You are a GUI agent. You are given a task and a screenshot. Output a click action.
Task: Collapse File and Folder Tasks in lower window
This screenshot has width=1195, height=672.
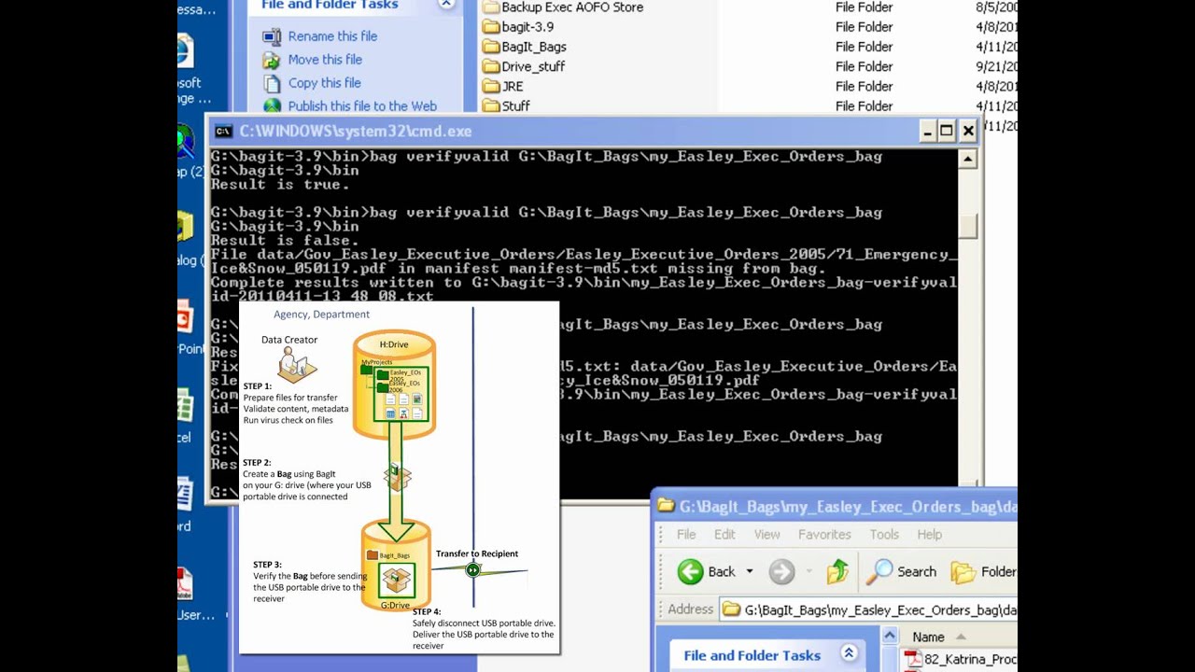pos(849,654)
